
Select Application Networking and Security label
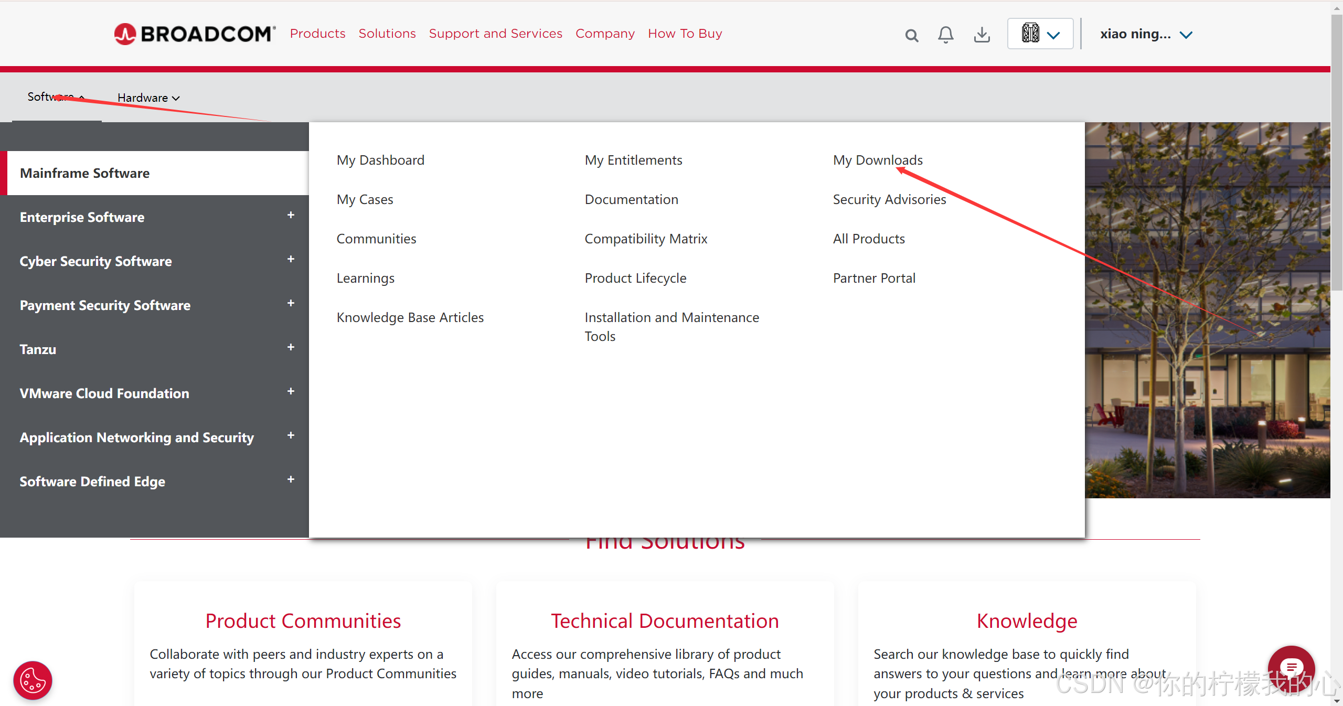[x=136, y=437]
